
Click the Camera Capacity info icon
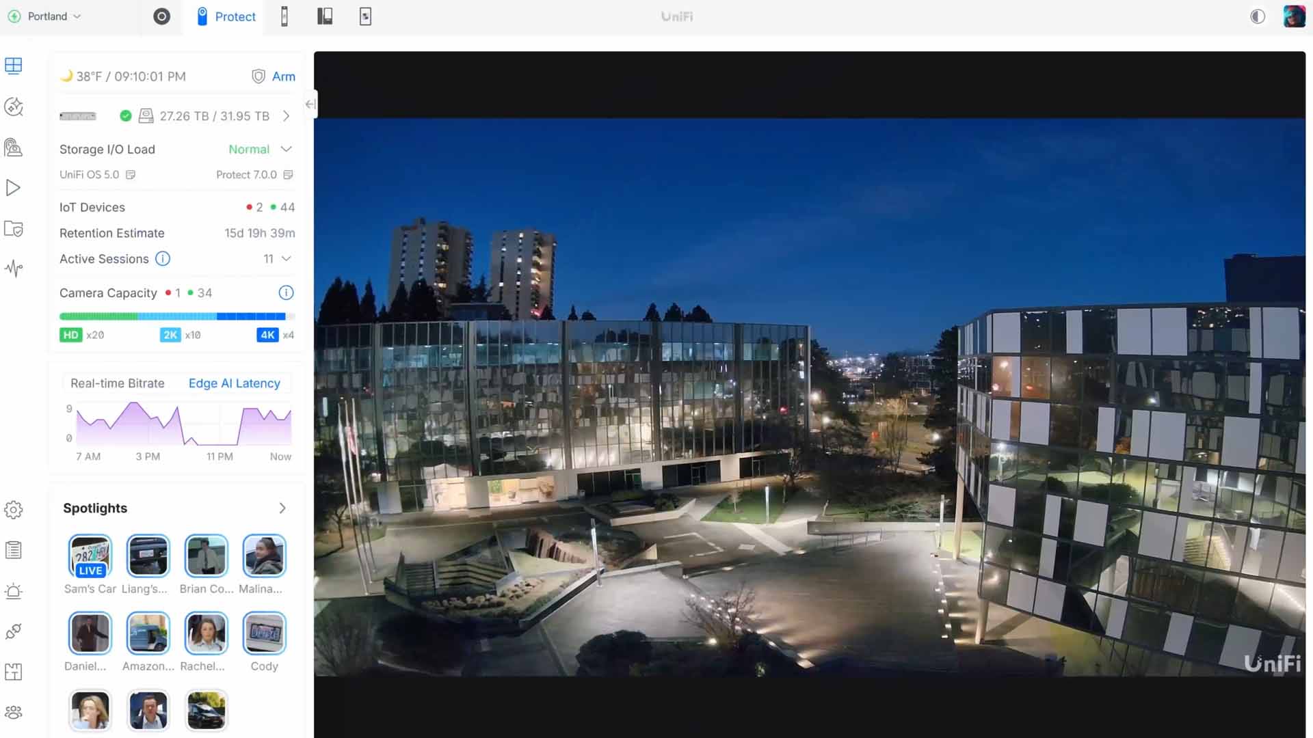point(286,292)
